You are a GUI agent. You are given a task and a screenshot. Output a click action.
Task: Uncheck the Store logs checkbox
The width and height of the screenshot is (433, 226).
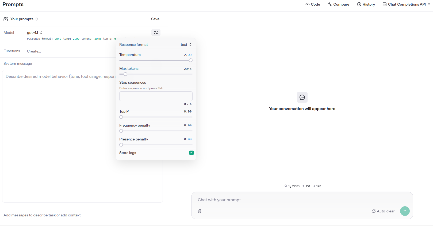pos(191,153)
